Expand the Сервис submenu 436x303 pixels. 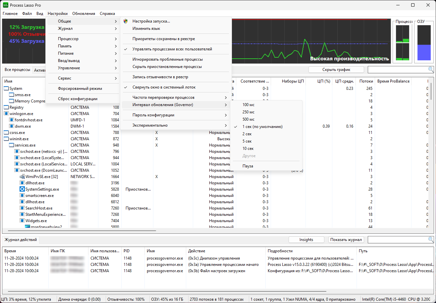click(83, 78)
